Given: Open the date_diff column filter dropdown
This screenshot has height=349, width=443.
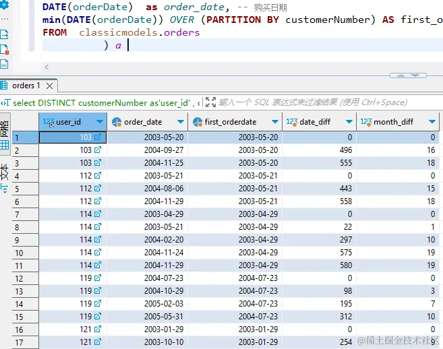Looking at the screenshot, I should 349,122.
